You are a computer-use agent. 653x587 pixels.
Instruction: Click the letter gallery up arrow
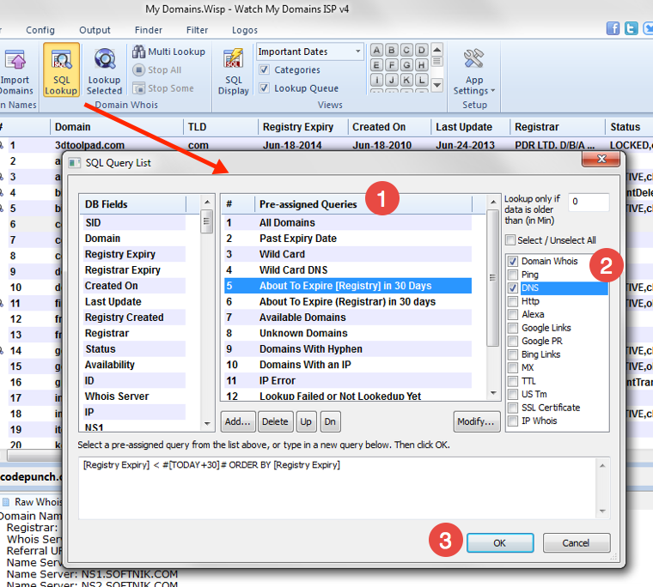436,50
